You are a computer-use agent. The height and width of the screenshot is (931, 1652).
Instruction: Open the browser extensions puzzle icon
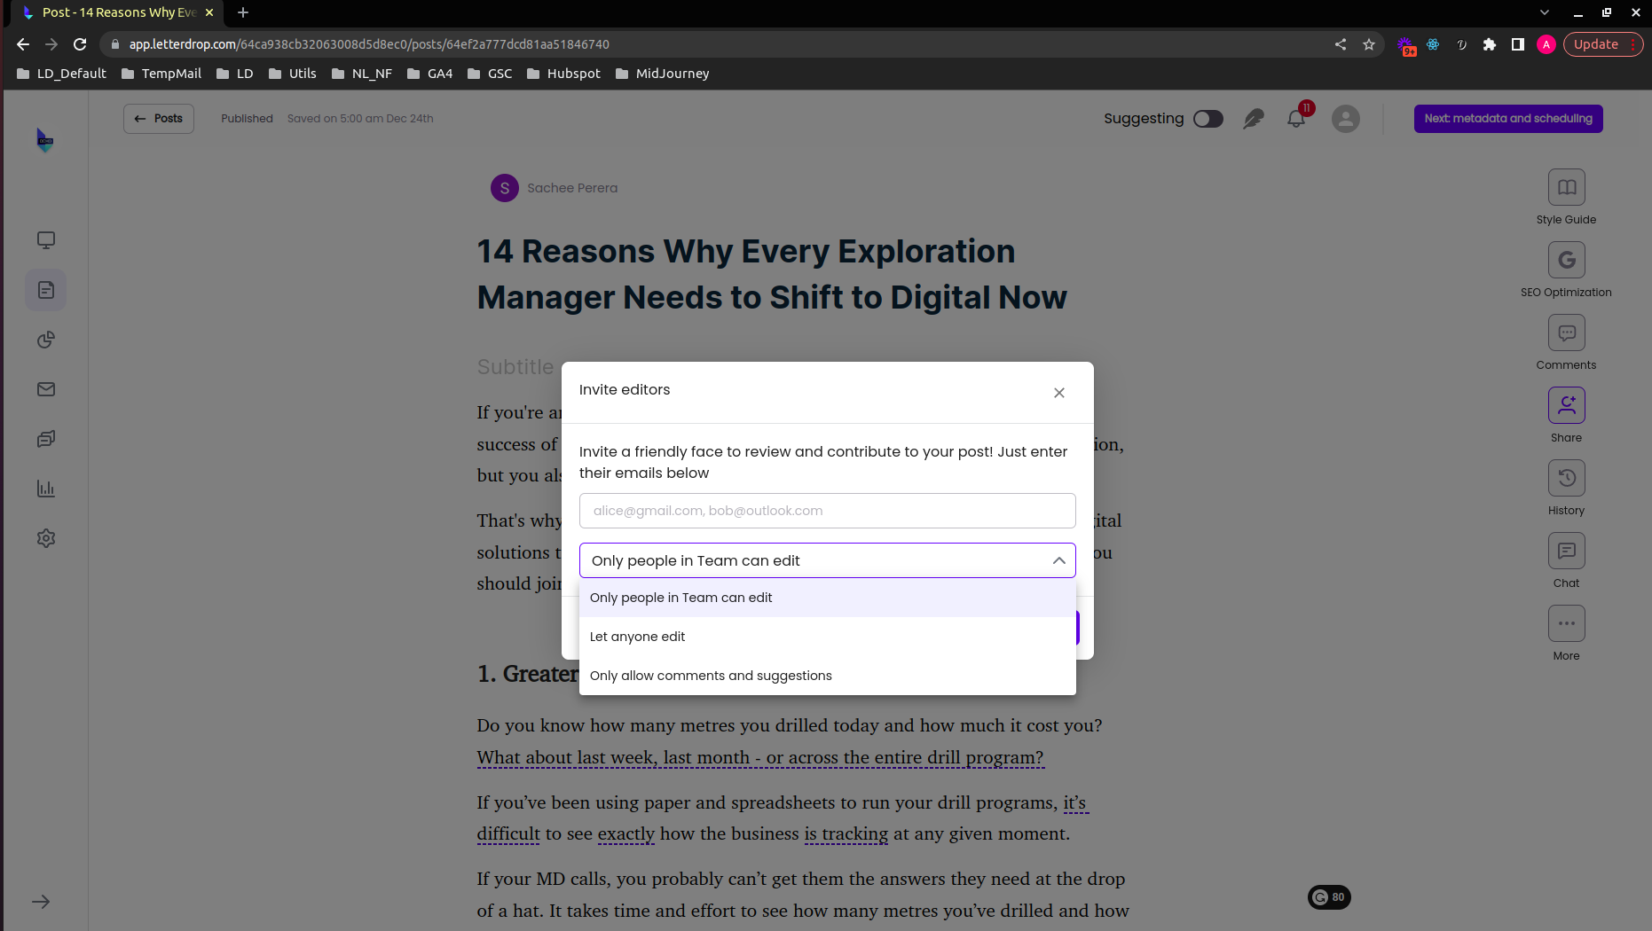[1490, 44]
